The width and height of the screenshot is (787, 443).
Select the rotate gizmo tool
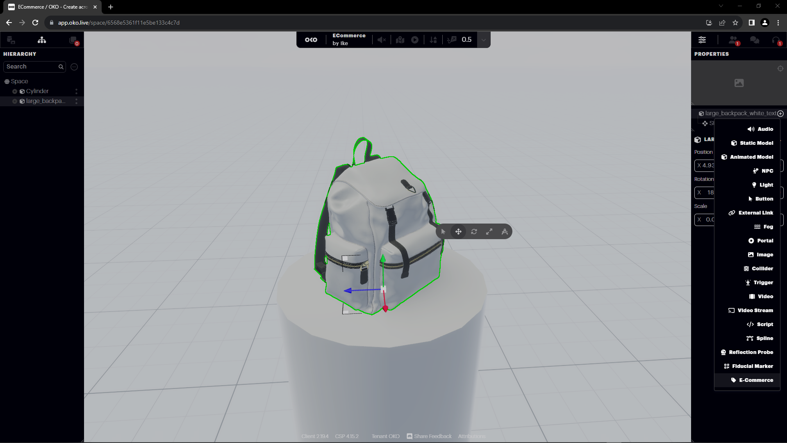474,232
